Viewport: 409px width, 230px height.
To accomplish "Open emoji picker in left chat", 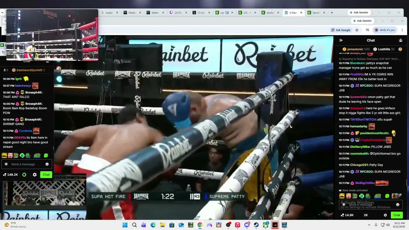I will click(x=47, y=164).
